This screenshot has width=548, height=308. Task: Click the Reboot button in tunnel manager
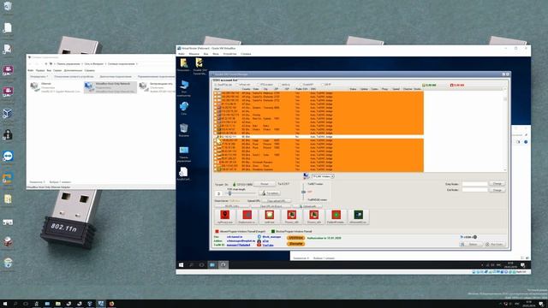471,245
